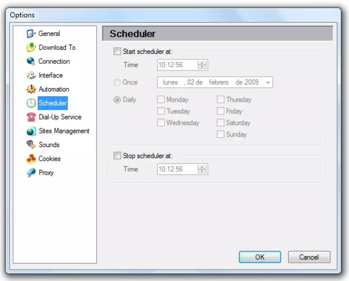
Task: Click the Dial-Up Service telephone icon
Action: point(31,117)
